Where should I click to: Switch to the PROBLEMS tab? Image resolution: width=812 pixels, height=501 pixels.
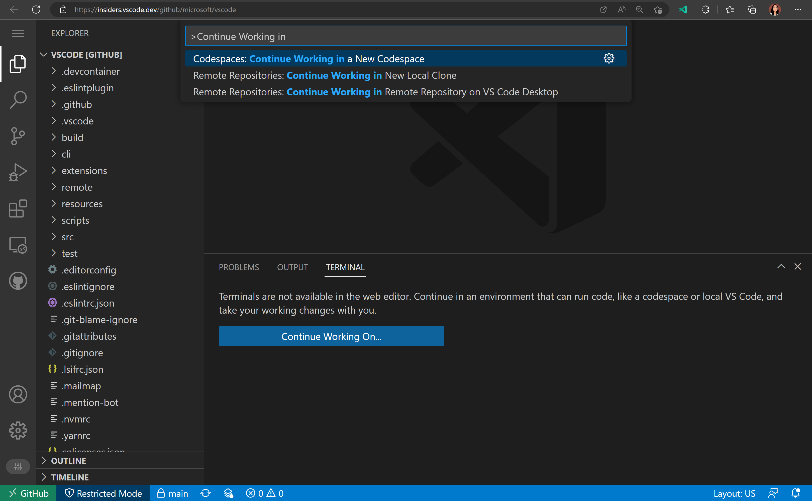click(239, 267)
